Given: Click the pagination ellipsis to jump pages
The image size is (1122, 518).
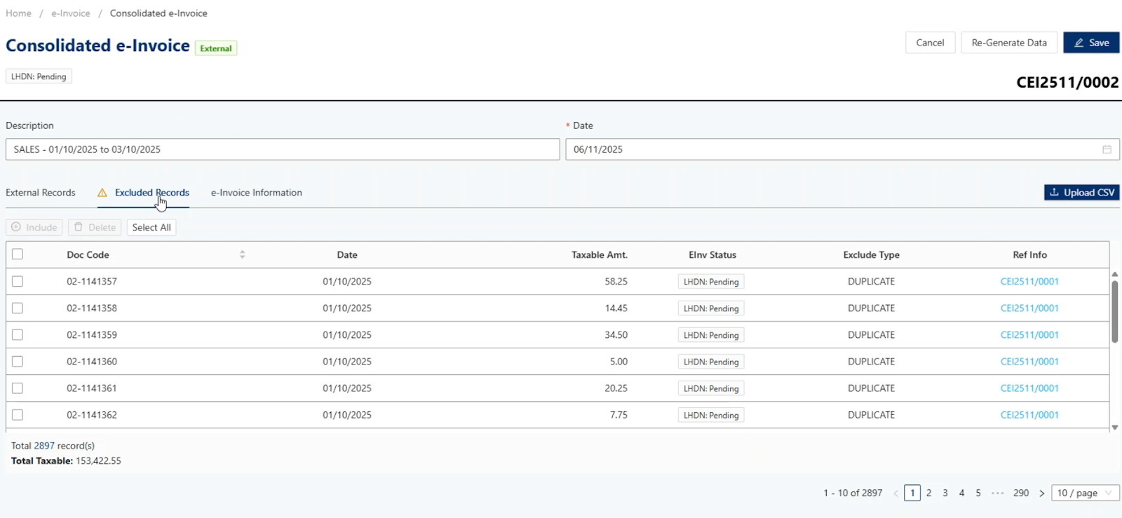Looking at the screenshot, I should pos(997,493).
